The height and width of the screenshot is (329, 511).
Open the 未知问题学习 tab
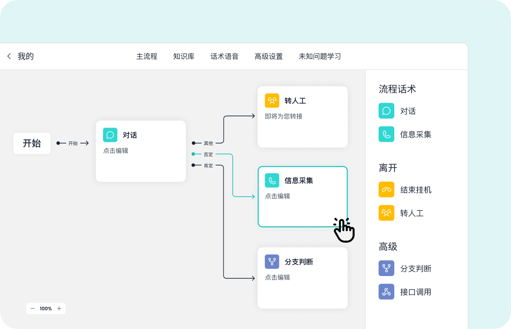(319, 56)
